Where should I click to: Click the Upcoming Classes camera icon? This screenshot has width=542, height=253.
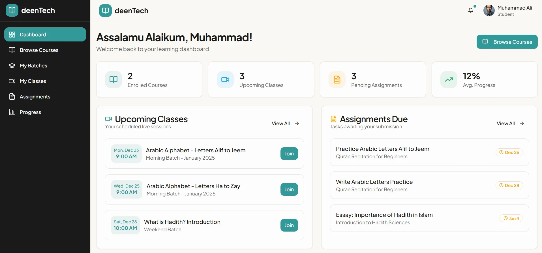coord(225,80)
